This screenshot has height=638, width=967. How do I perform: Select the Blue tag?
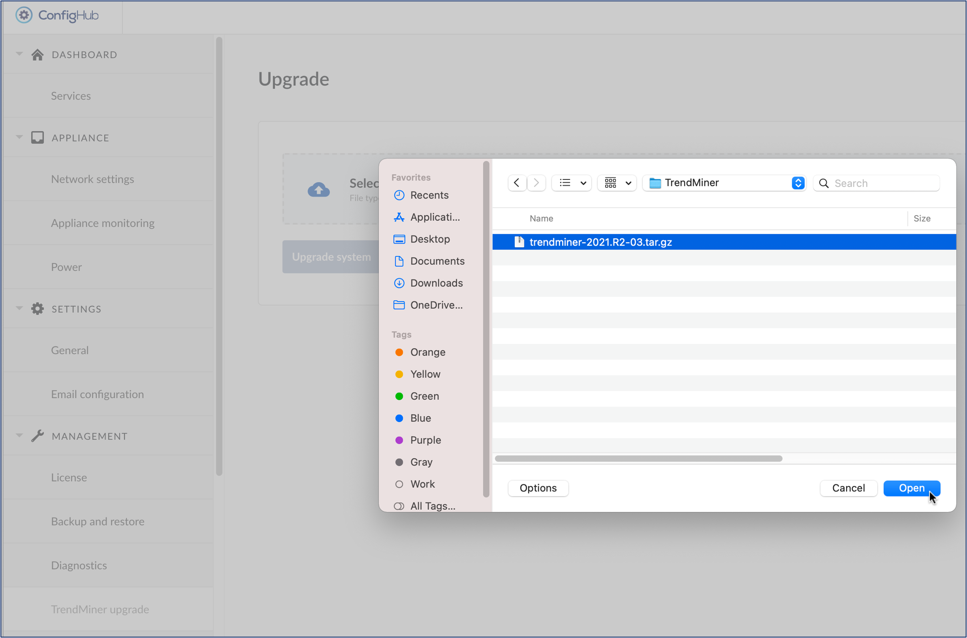point(413,418)
